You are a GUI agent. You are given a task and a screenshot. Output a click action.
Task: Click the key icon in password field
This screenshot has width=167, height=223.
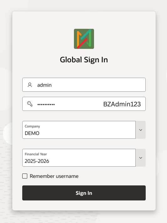click(30, 104)
